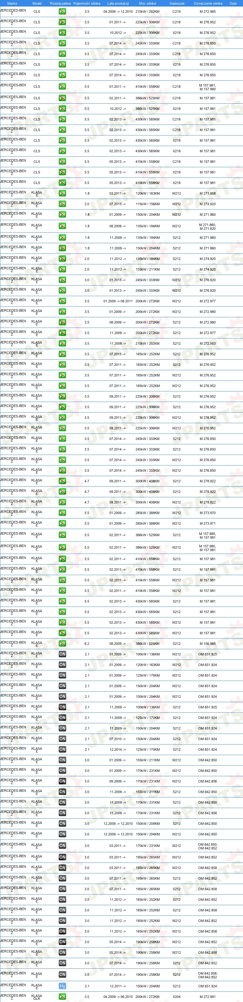Image resolution: width=243 pixels, height=1002 pixels.
Task: Click the petrol icon in the 155kW M 274.920 row
Action: [x=62, y=269]
